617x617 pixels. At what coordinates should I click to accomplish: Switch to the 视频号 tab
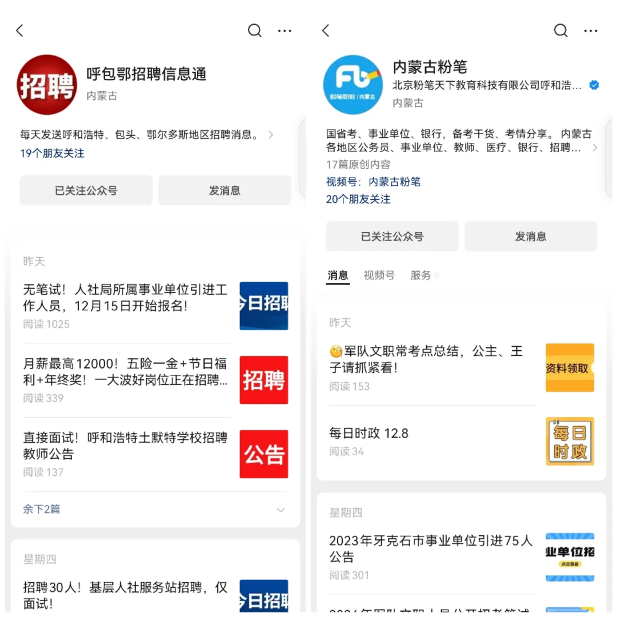[379, 275]
